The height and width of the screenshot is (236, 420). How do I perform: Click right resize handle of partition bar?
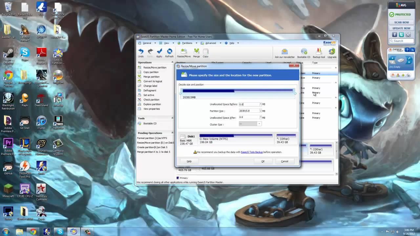(x=295, y=94)
